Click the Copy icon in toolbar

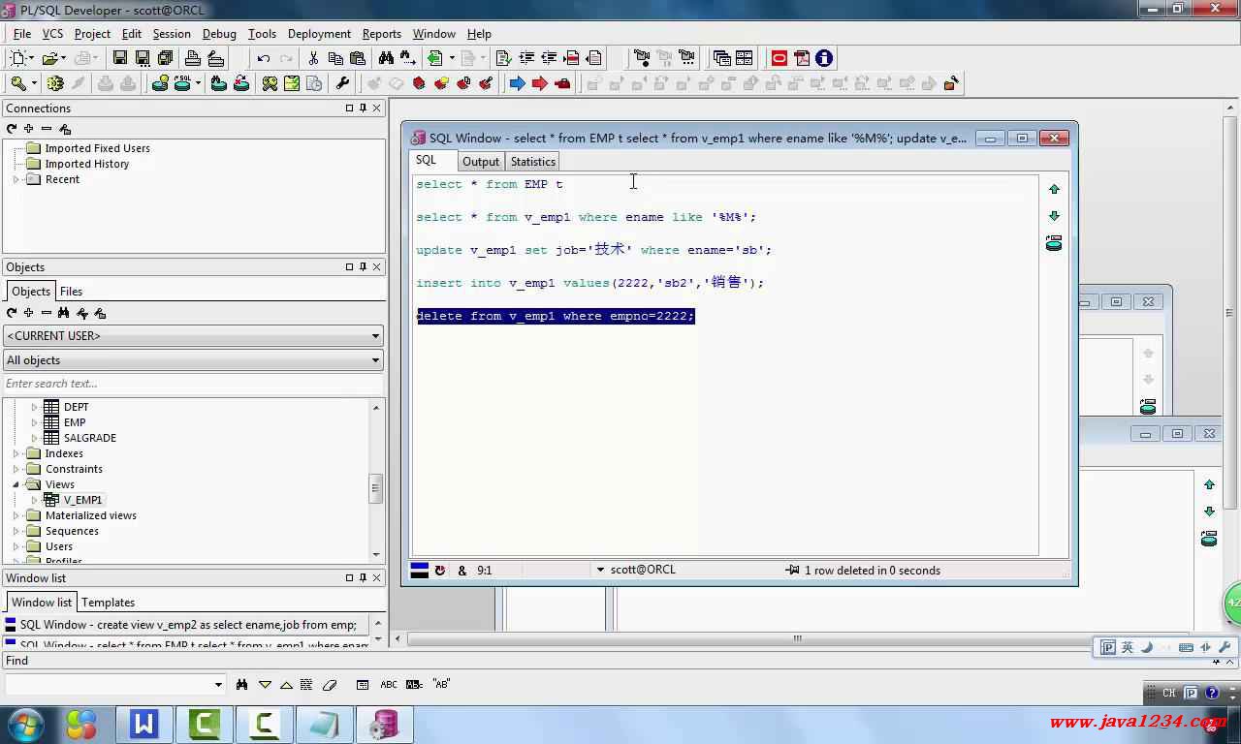[x=335, y=58]
